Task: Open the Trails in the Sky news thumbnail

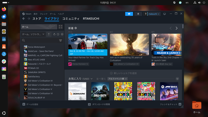Action: point(167,44)
